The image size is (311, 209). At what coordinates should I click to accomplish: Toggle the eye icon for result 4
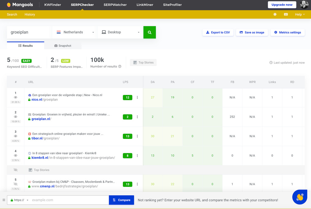(16, 155)
